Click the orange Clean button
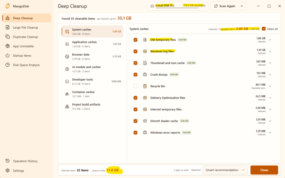This screenshot has width=285, height=178. click(264, 170)
